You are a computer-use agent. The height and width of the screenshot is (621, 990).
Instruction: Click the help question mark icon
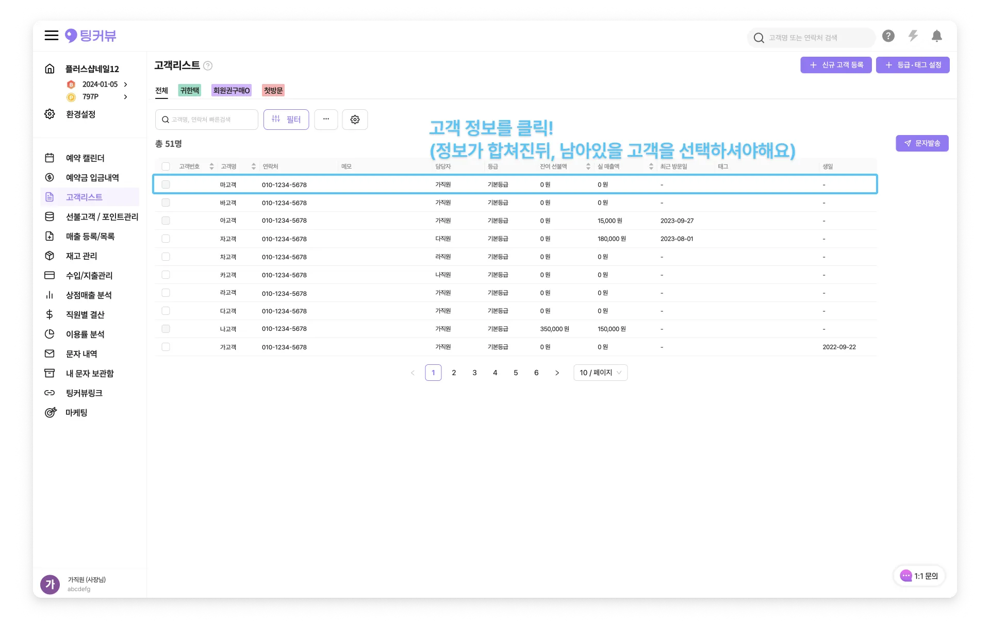tap(888, 36)
